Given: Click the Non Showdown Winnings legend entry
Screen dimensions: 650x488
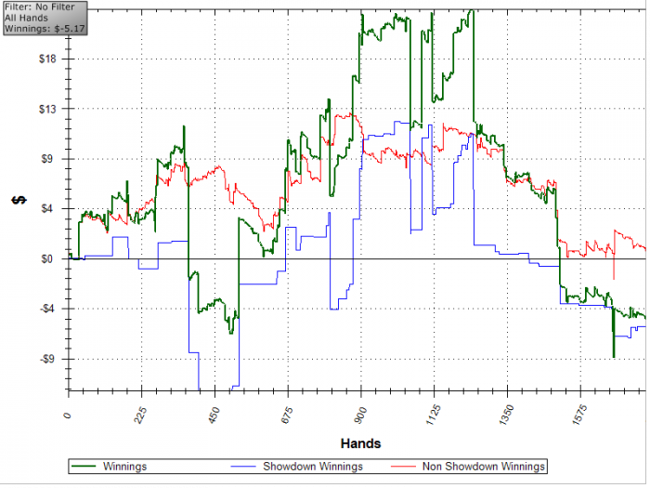Looking at the screenshot, I should point(468,467).
